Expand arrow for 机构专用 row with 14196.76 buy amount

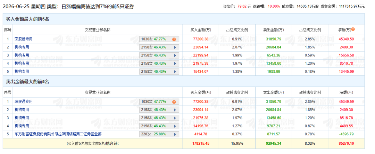175,126
